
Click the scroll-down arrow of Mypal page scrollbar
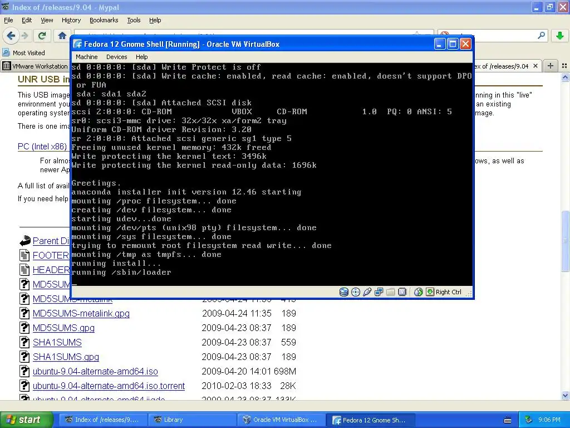tap(566, 395)
